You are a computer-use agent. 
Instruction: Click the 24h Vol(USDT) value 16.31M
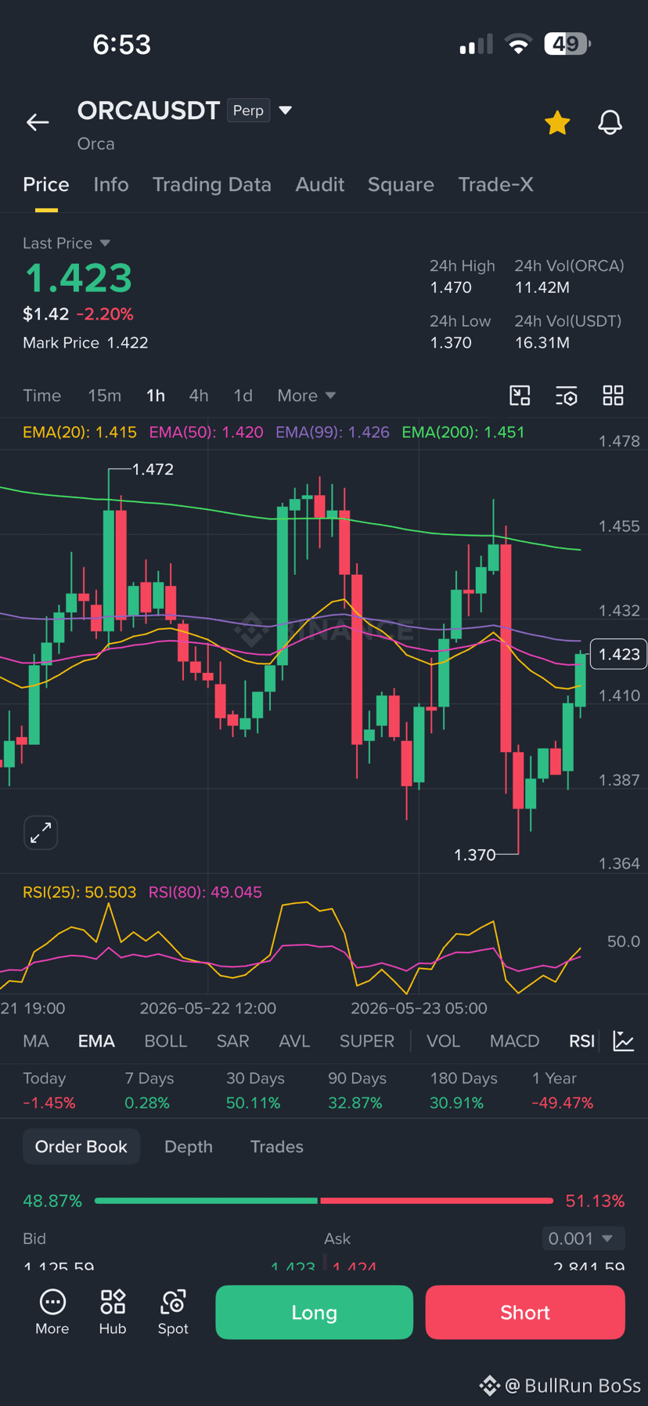point(542,343)
